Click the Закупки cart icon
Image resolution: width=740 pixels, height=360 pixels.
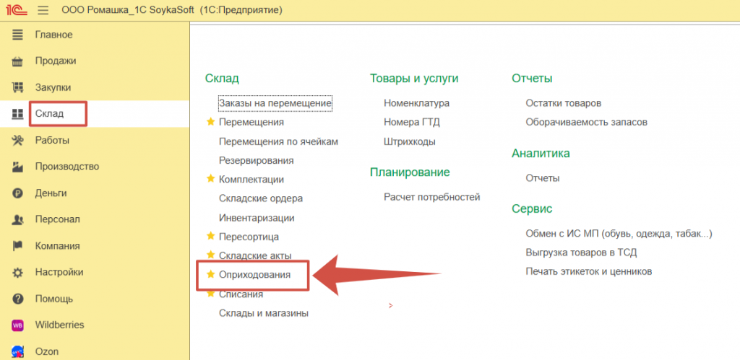pos(18,88)
